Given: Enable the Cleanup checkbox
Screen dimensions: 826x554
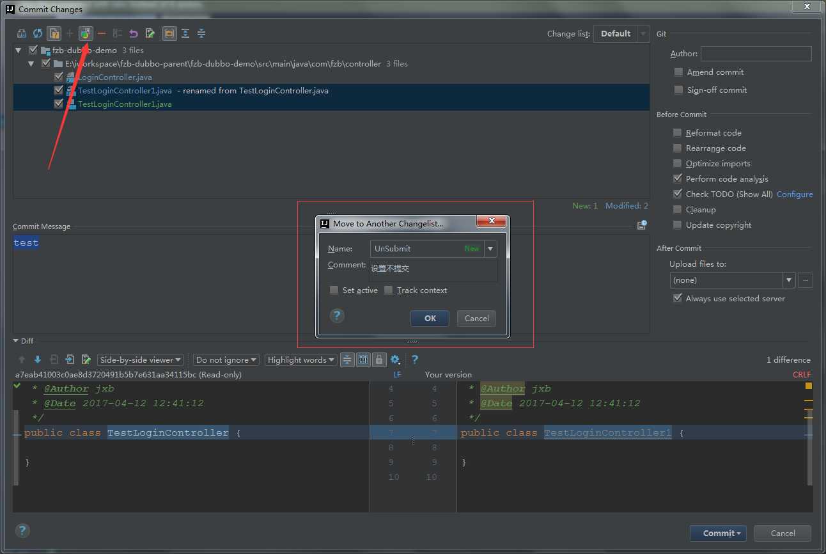Looking at the screenshot, I should point(677,209).
